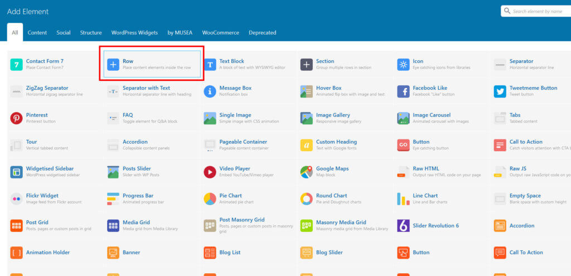Select the red GO Button icon
The width and height of the screenshot is (571, 276).
click(x=403, y=145)
